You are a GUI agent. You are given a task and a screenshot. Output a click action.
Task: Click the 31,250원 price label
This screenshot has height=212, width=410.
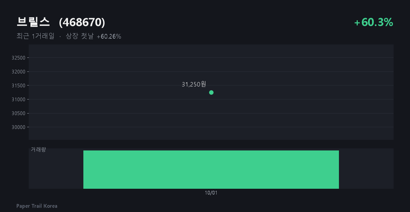point(194,84)
